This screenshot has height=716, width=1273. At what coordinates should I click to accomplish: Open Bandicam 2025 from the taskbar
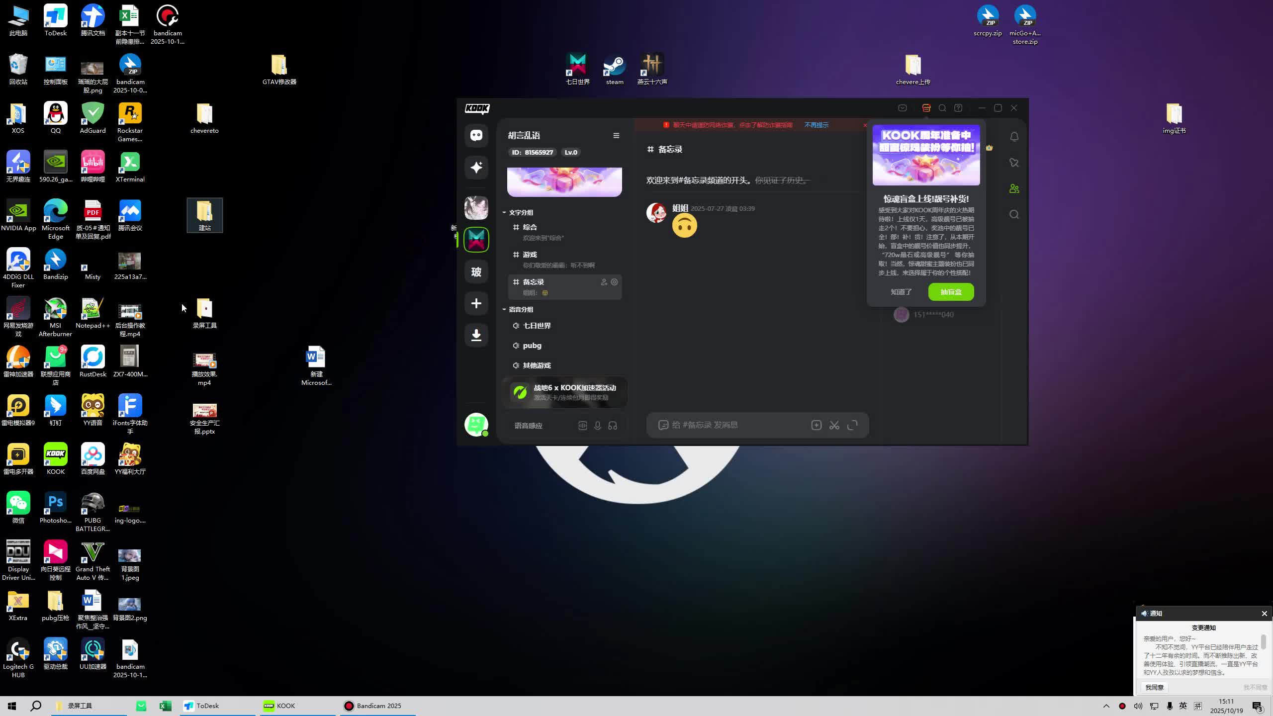pos(378,706)
